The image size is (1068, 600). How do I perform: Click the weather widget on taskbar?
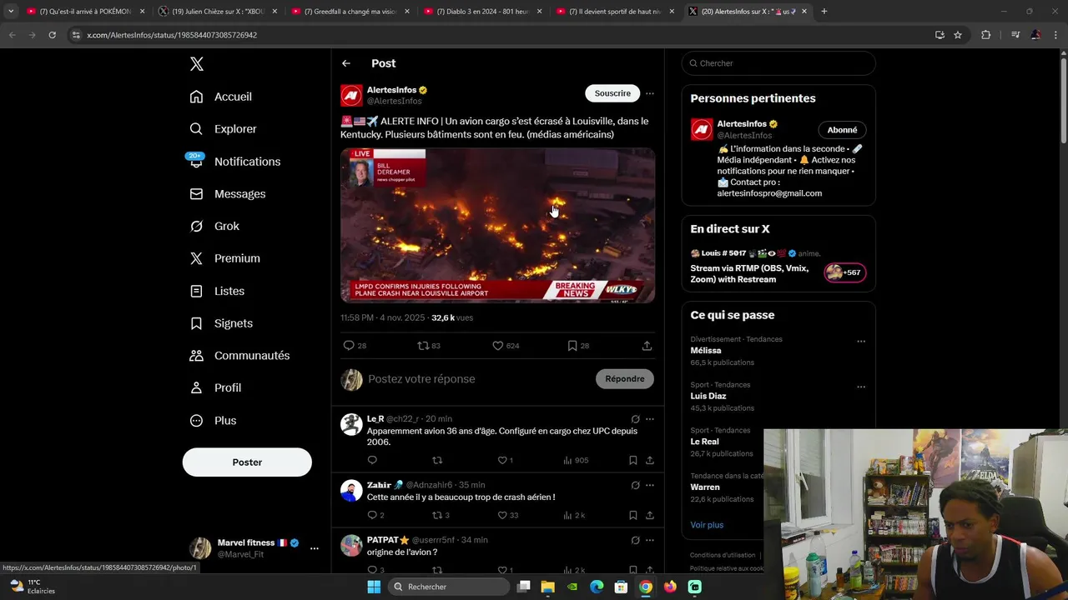point(33,587)
